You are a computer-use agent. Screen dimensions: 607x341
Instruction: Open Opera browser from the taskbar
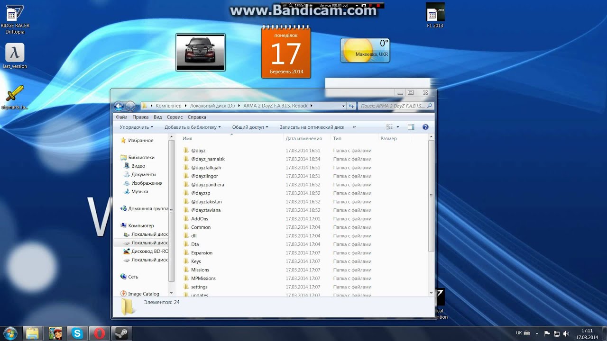[100, 333]
